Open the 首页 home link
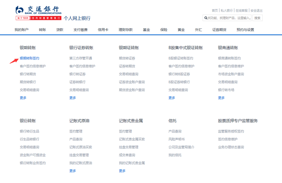282x183 pixels. tap(214, 11)
